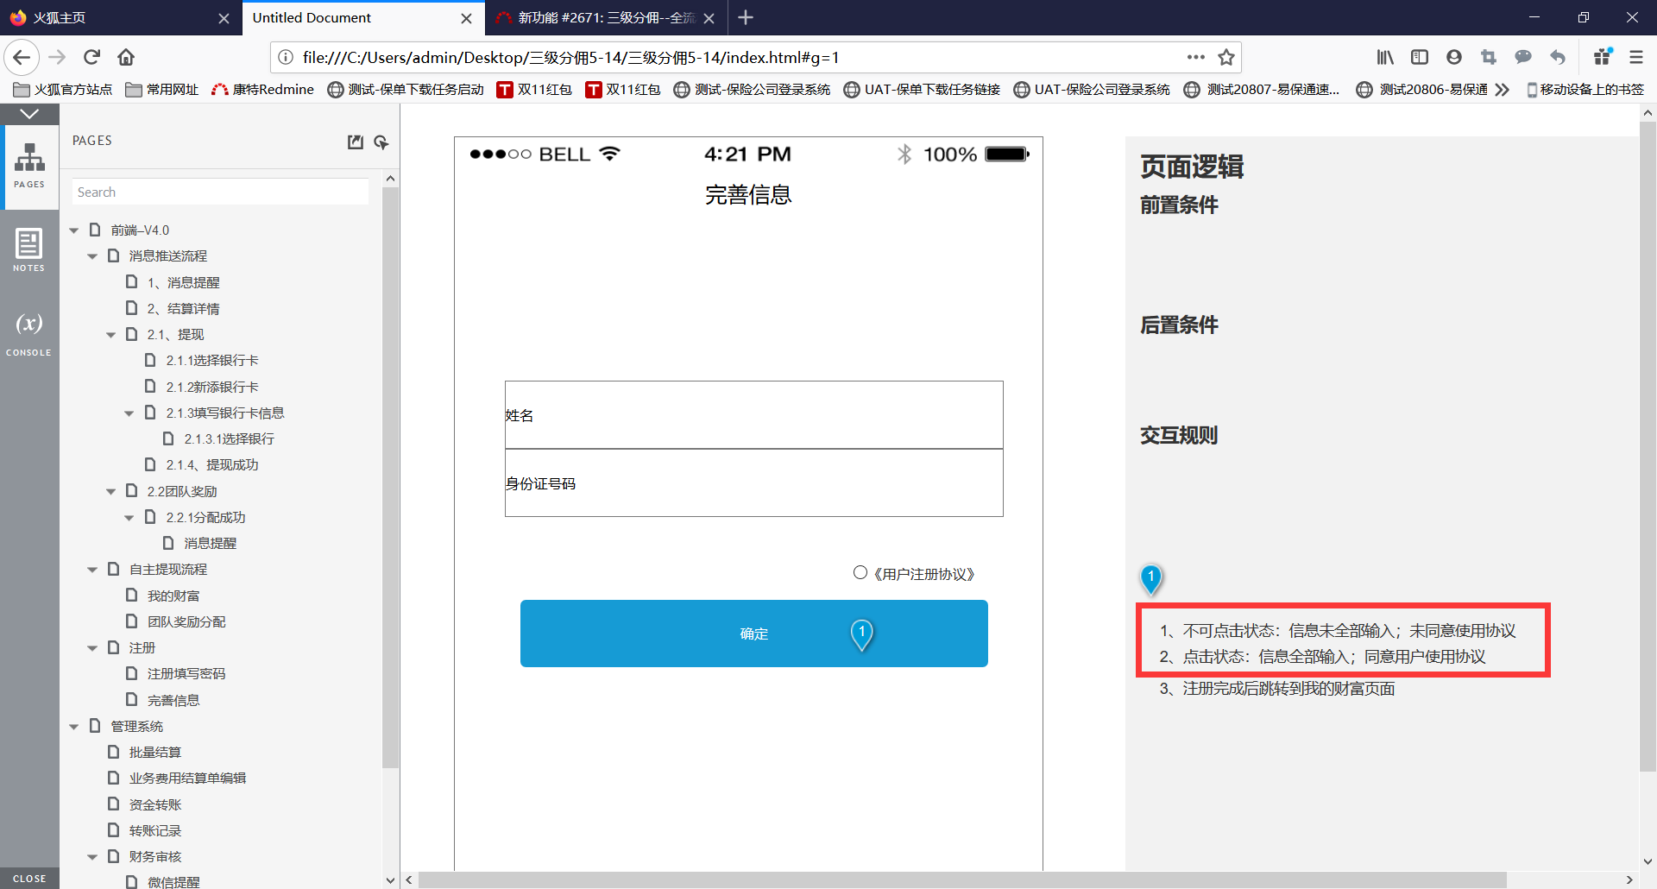This screenshot has height=889, width=1657.
Task: Click the 姓名 input field
Action: click(x=754, y=415)
